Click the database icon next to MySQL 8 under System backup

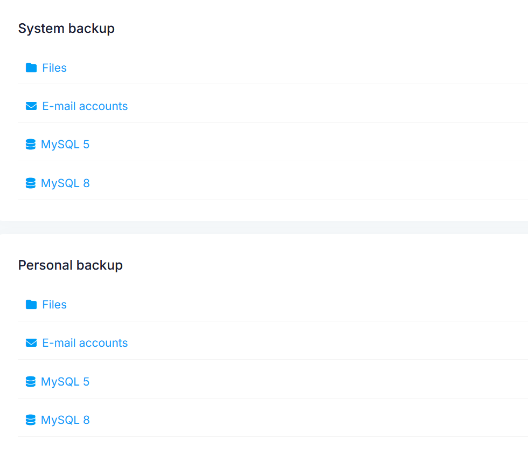pyautogui.click(x=30, y=183)
